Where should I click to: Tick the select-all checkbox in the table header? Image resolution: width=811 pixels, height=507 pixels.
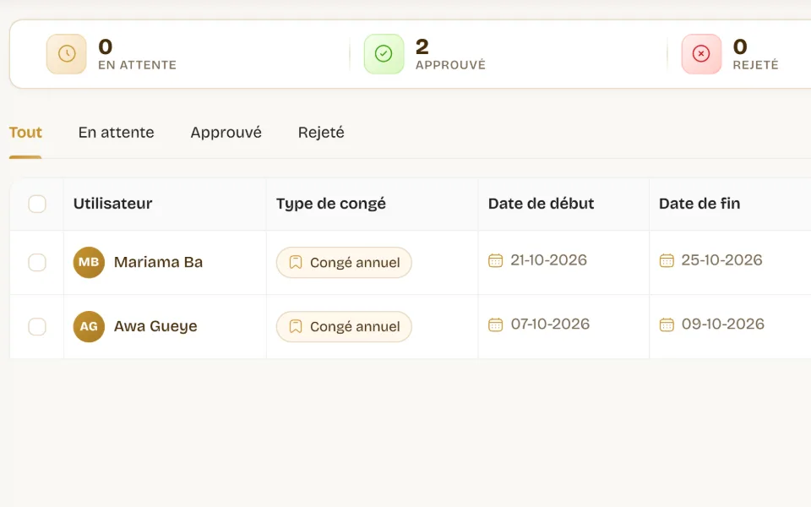pos(37,204)
